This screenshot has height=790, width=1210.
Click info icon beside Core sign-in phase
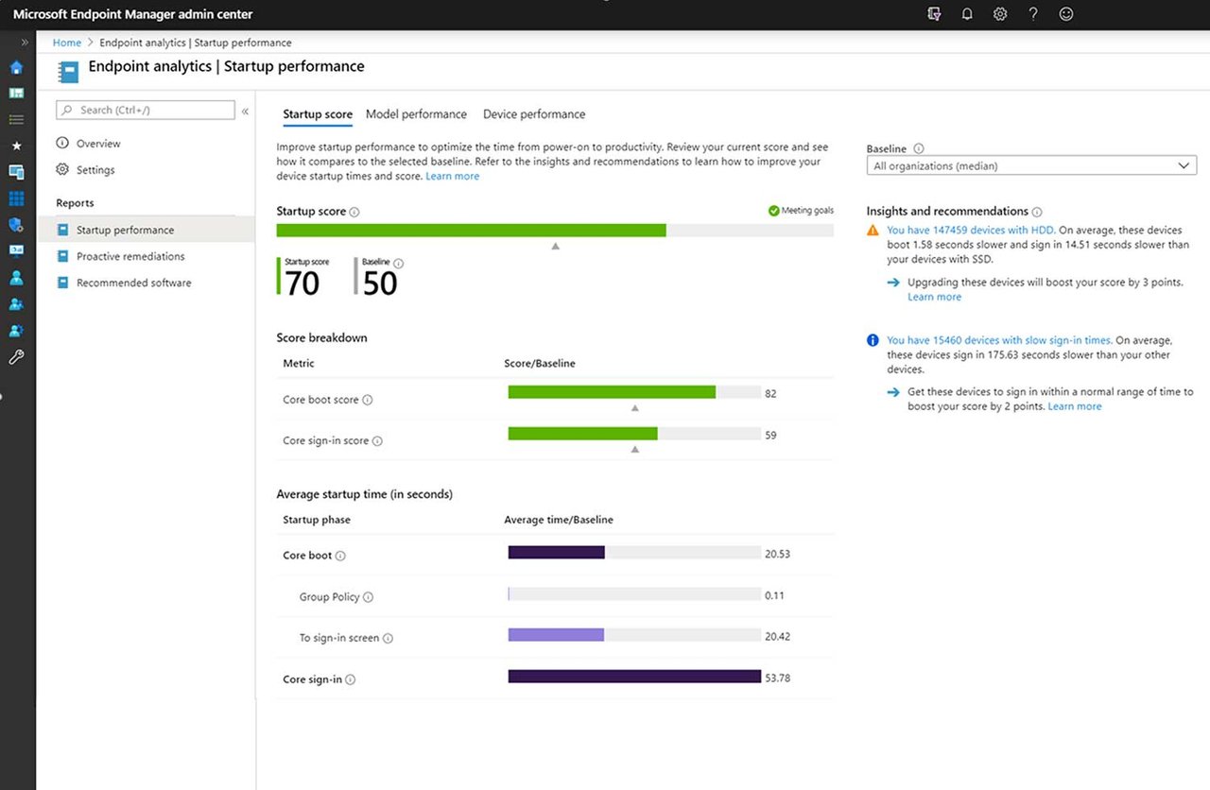351,679
